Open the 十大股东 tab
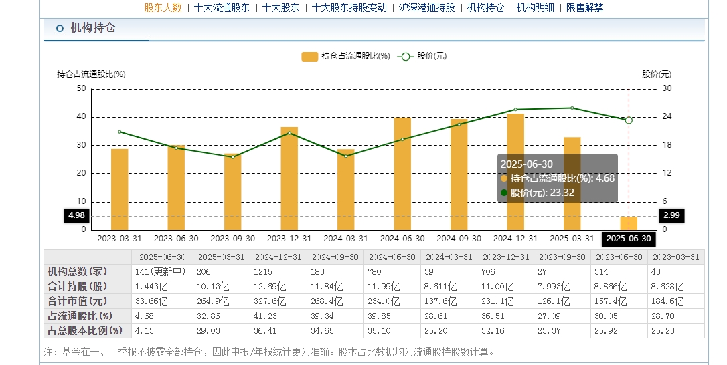This screenshot has width=727, height=365. click(x=280, y=7)
